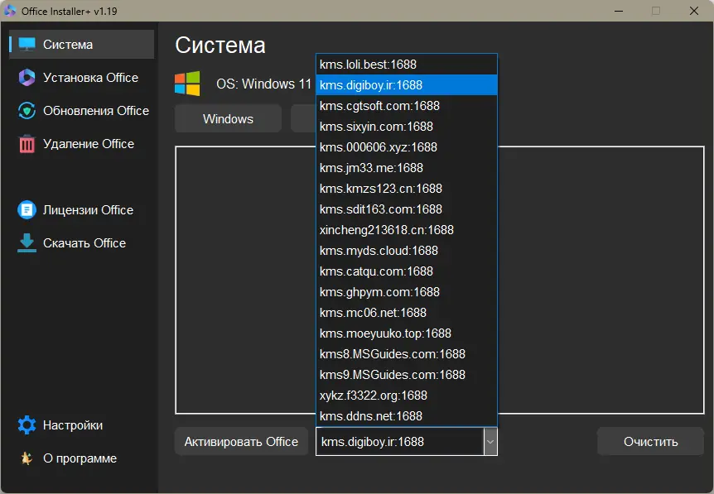Viewport: 714px width, 494px height.
Task: Choose xincheng213618.cn:1688 server entry
Action: coord(386,229)
